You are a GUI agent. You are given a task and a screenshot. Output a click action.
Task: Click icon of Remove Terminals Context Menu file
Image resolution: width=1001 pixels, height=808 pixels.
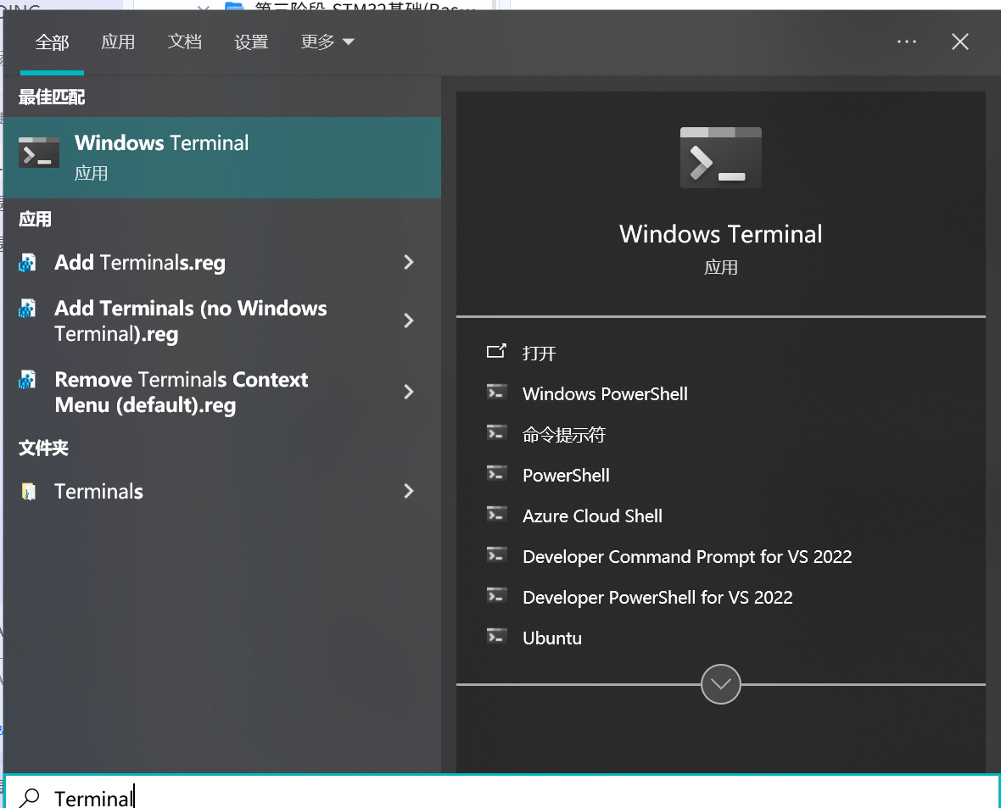click(x=27, y=380)
